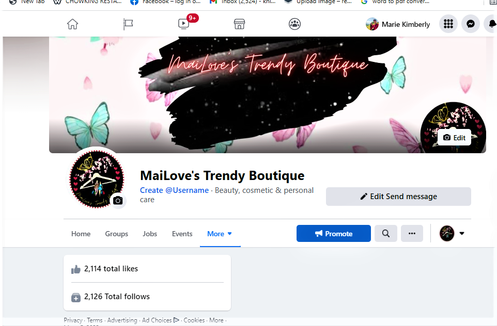Open the notifications bell icon
497x326 pixels.
pos(491,24)
